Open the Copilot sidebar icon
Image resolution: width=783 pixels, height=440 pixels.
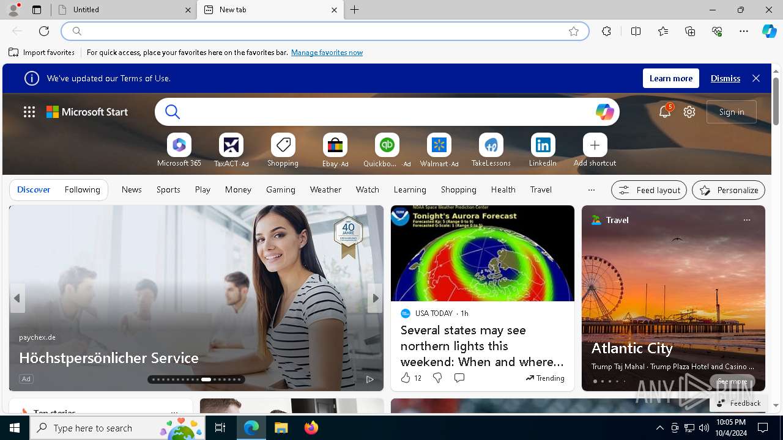click(769, 31)
